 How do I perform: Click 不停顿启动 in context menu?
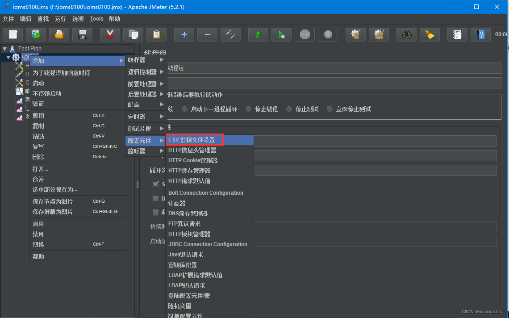pyautogui.click(x=78, y=93)
